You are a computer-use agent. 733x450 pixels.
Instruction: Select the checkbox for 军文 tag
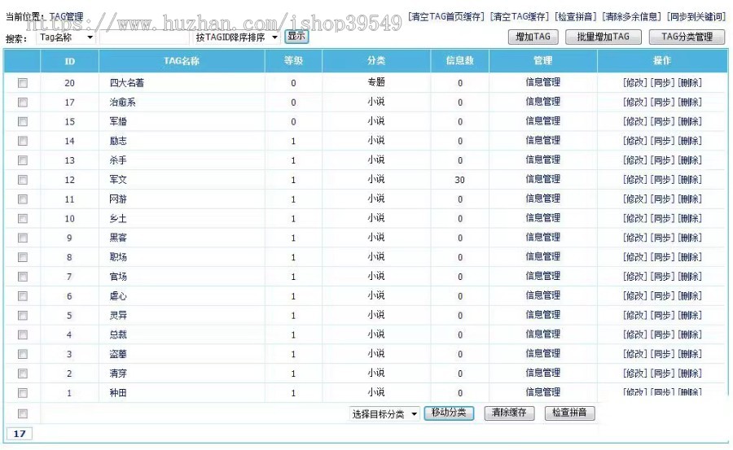pos(23,180)
